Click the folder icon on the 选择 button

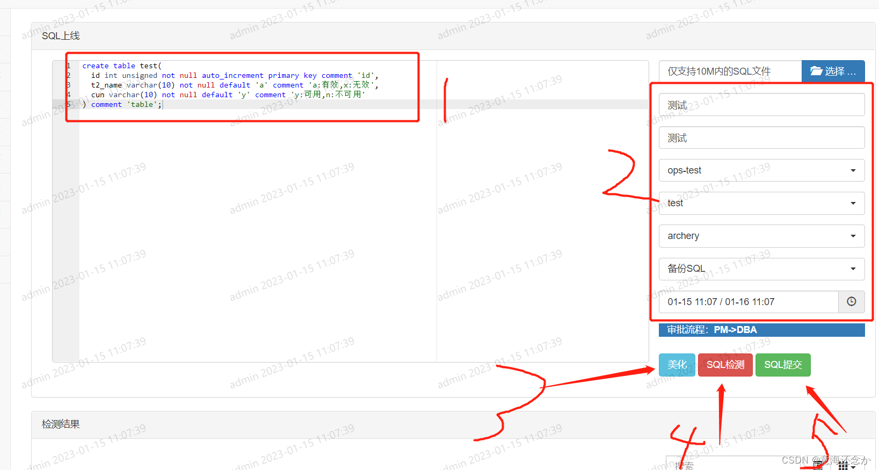[816, 71]
